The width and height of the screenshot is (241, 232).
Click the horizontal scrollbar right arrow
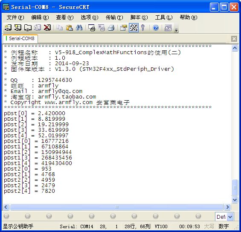[x=227, y=207]
